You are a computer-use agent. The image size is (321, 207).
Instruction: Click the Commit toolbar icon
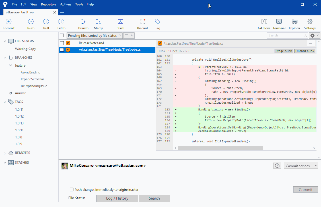(x=8, y=22)
